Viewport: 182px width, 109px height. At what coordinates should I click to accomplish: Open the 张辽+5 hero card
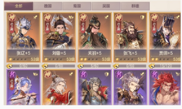point(23,37)
